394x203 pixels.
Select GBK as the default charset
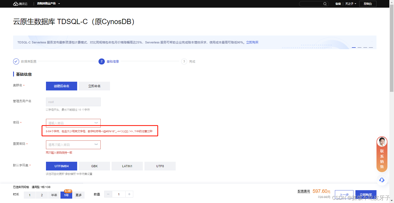tap(94, 166)
